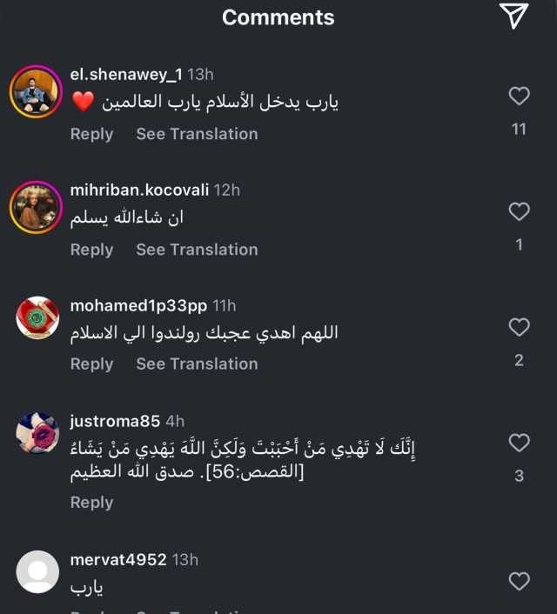Like mohamed1p33pp's comment
This screenshot has height=614, width=557.
click(x=519, y=327)
